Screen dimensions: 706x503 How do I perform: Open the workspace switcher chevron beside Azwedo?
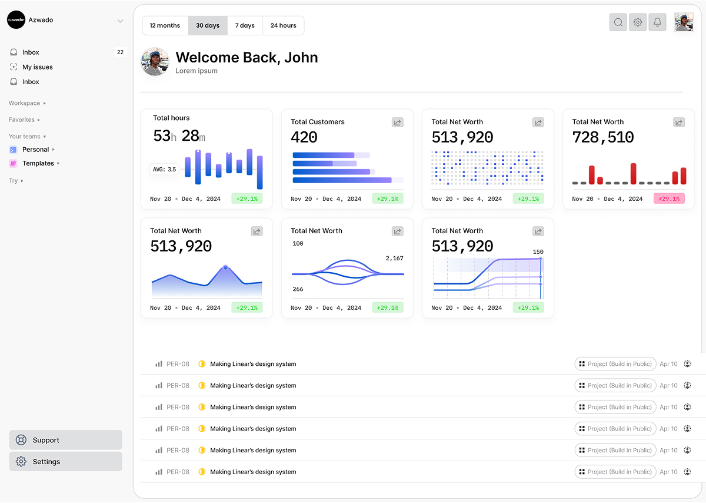[120, 21]
